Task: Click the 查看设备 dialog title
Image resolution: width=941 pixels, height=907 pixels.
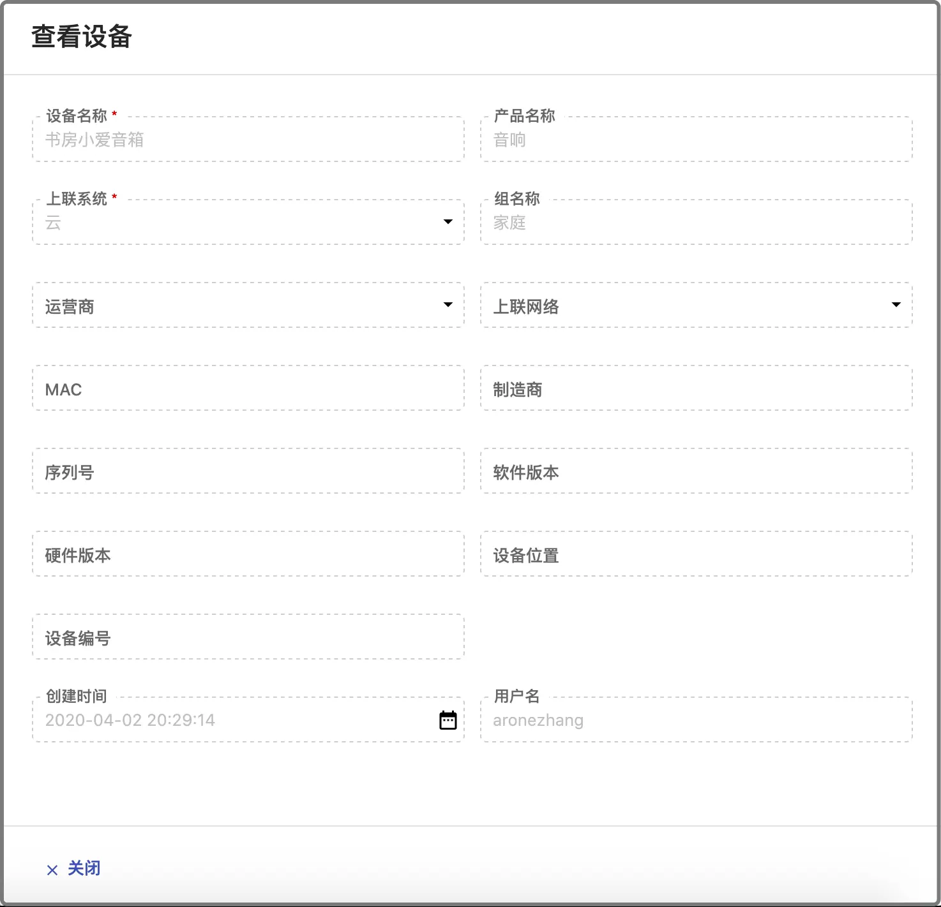Action: [82, 37]
